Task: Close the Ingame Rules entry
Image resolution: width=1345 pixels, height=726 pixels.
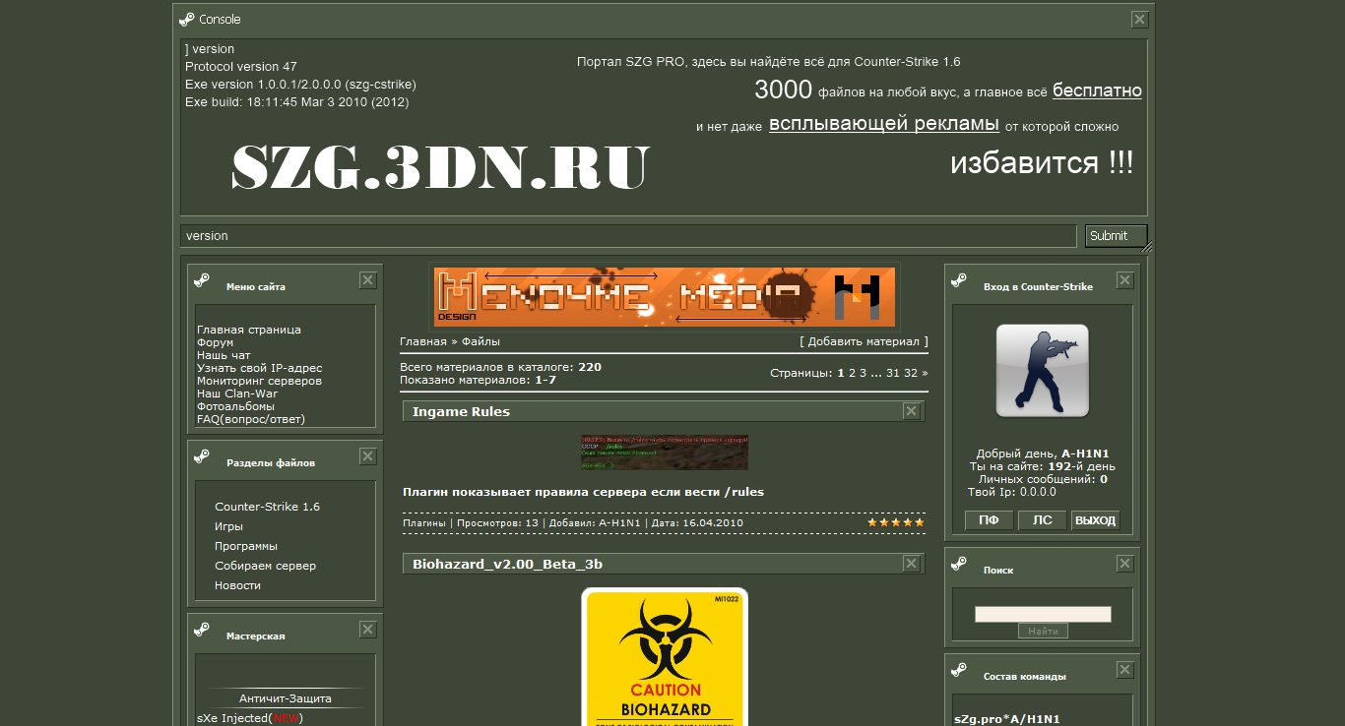Action: pos(912,411)
